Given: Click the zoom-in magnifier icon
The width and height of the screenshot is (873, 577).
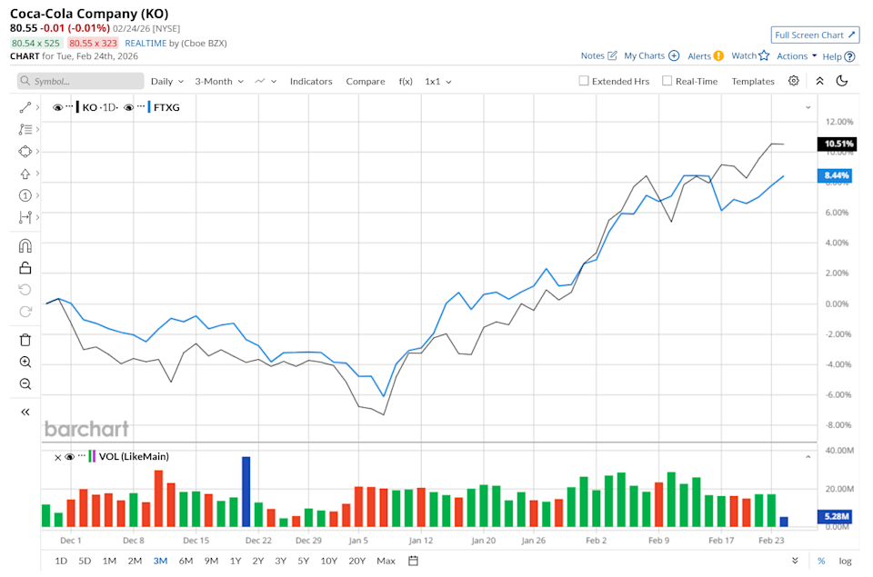Looking at the screenshot, I should click(x=25, y=362).
